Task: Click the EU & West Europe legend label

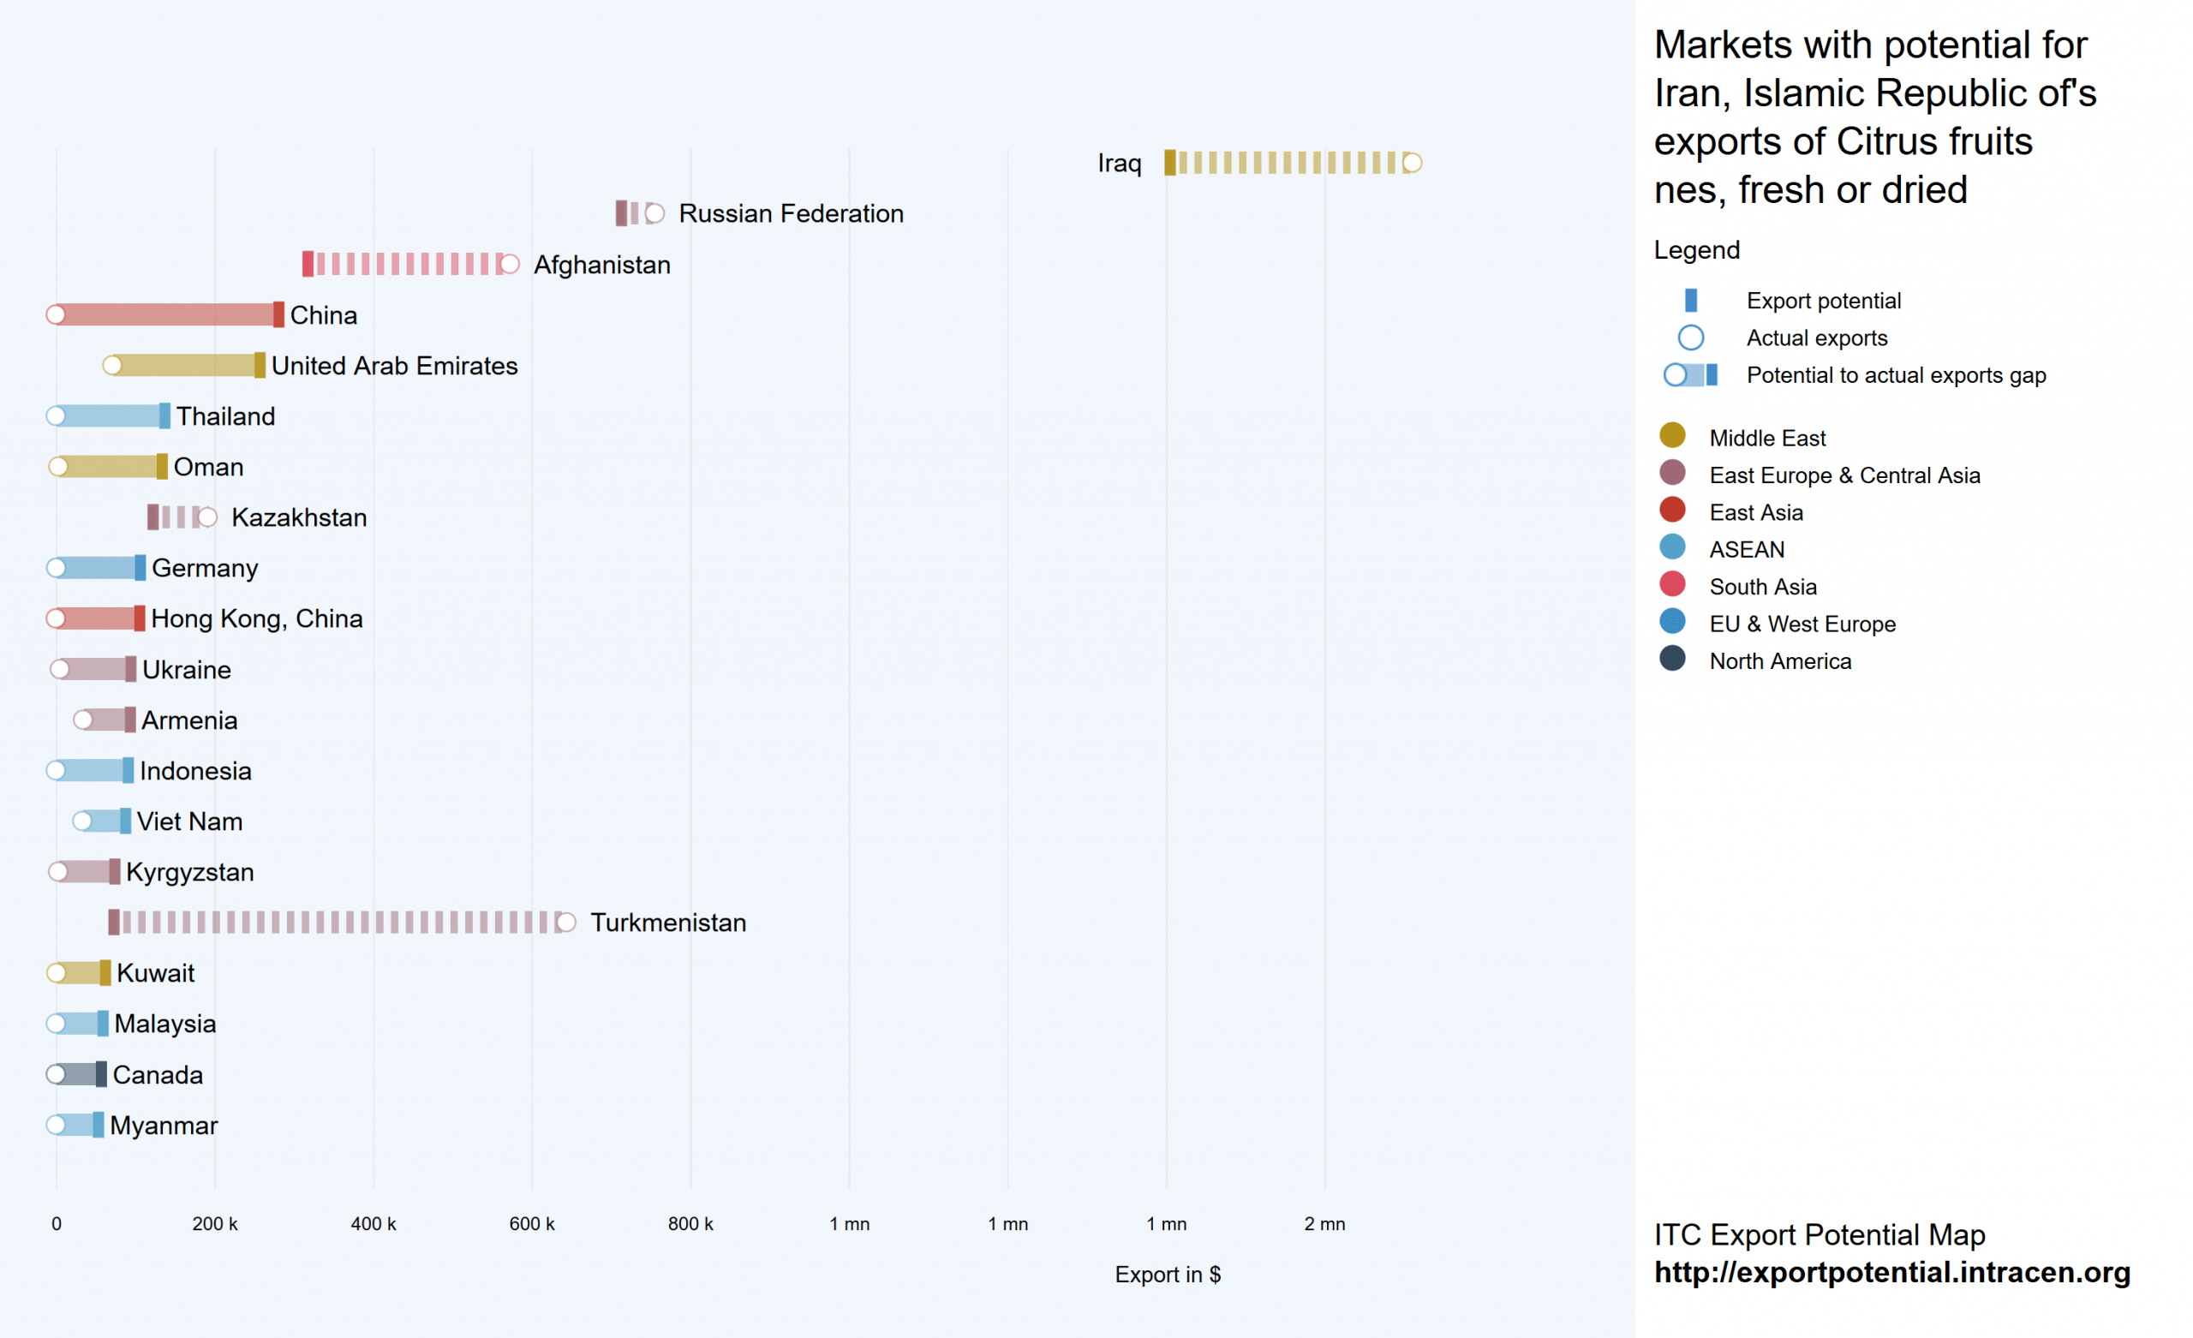Action: [1802, 624]
